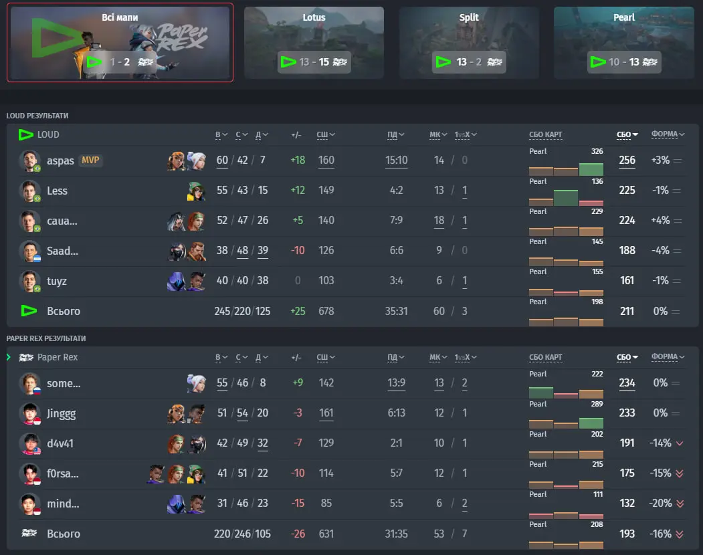Click f0rsa's Killjoy agent icon
Image resolution: width=703 pixels, height=555 pixels.
tap(197, 473)
